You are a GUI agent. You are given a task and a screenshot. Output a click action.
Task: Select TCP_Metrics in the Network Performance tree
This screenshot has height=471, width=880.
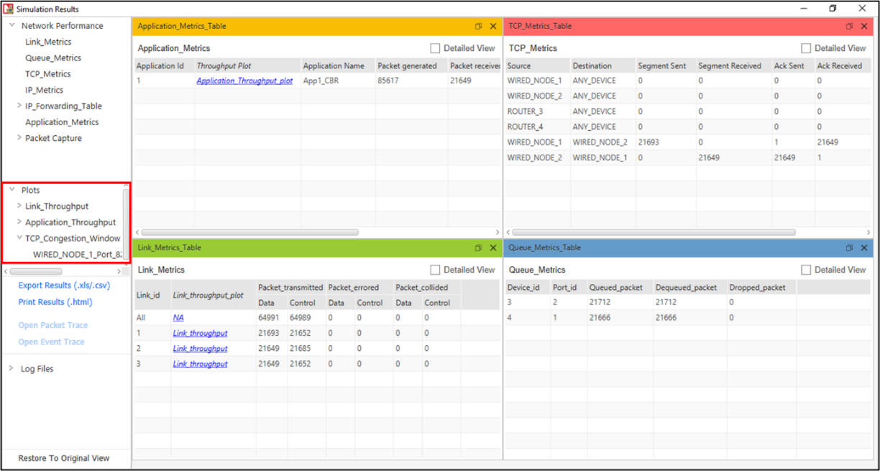(x=48, y=74)
